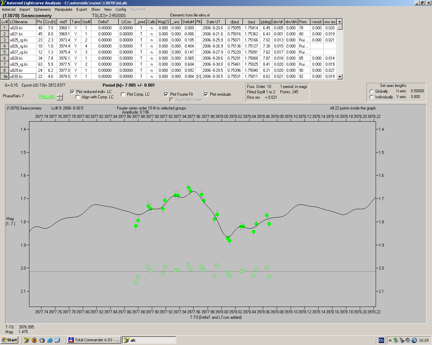Open the Export menu
The width and height of the screenshot is (432, 345).
tap(82, 9)
